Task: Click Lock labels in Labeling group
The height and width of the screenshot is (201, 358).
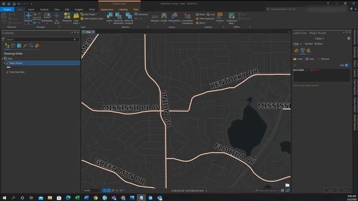Action: pos(211,15)
